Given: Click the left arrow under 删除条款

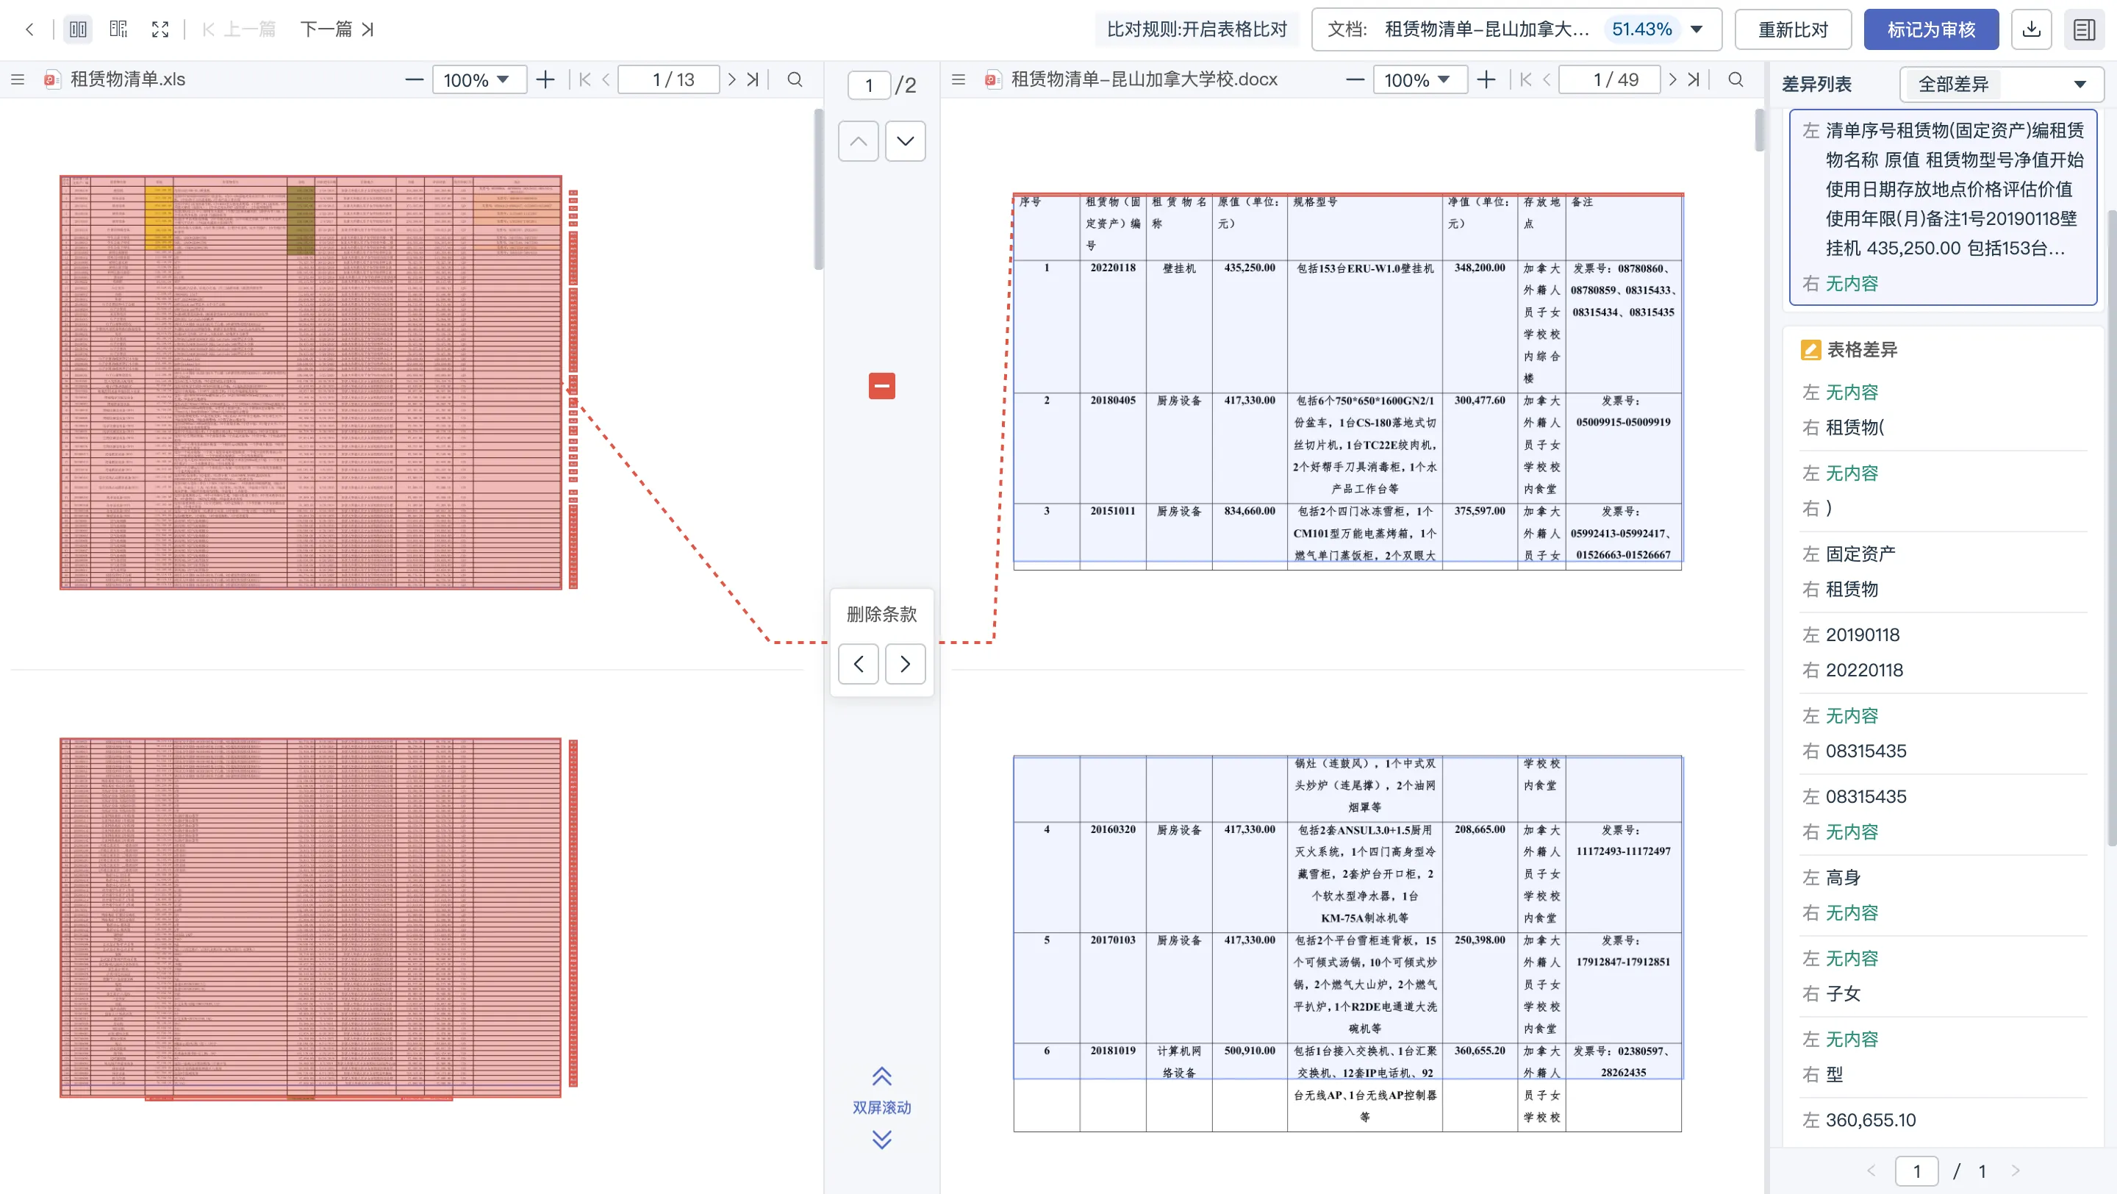Looking at the screenshot, I should tap(858, 664).
